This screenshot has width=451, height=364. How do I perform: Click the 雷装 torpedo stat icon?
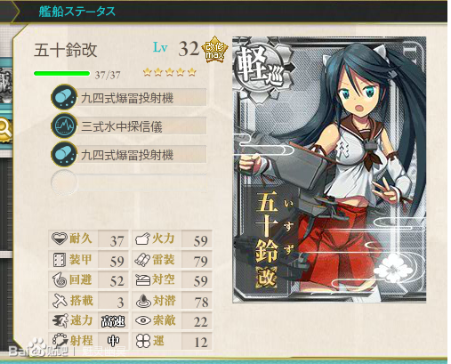[143, 260]
